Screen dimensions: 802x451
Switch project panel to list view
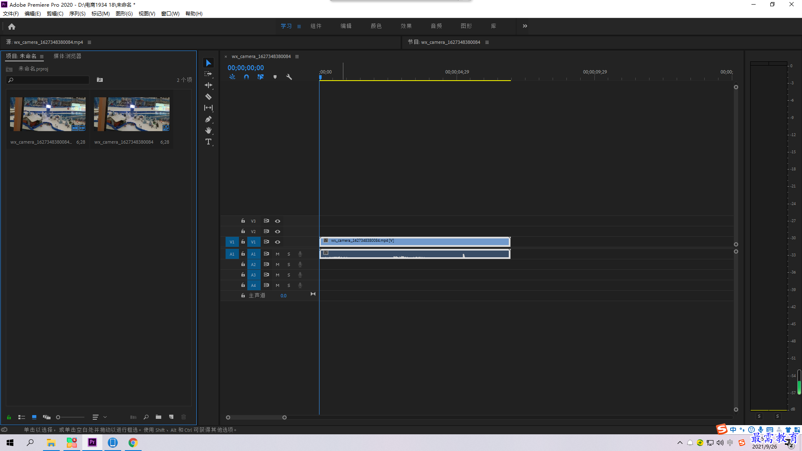[x=22, y=417]
